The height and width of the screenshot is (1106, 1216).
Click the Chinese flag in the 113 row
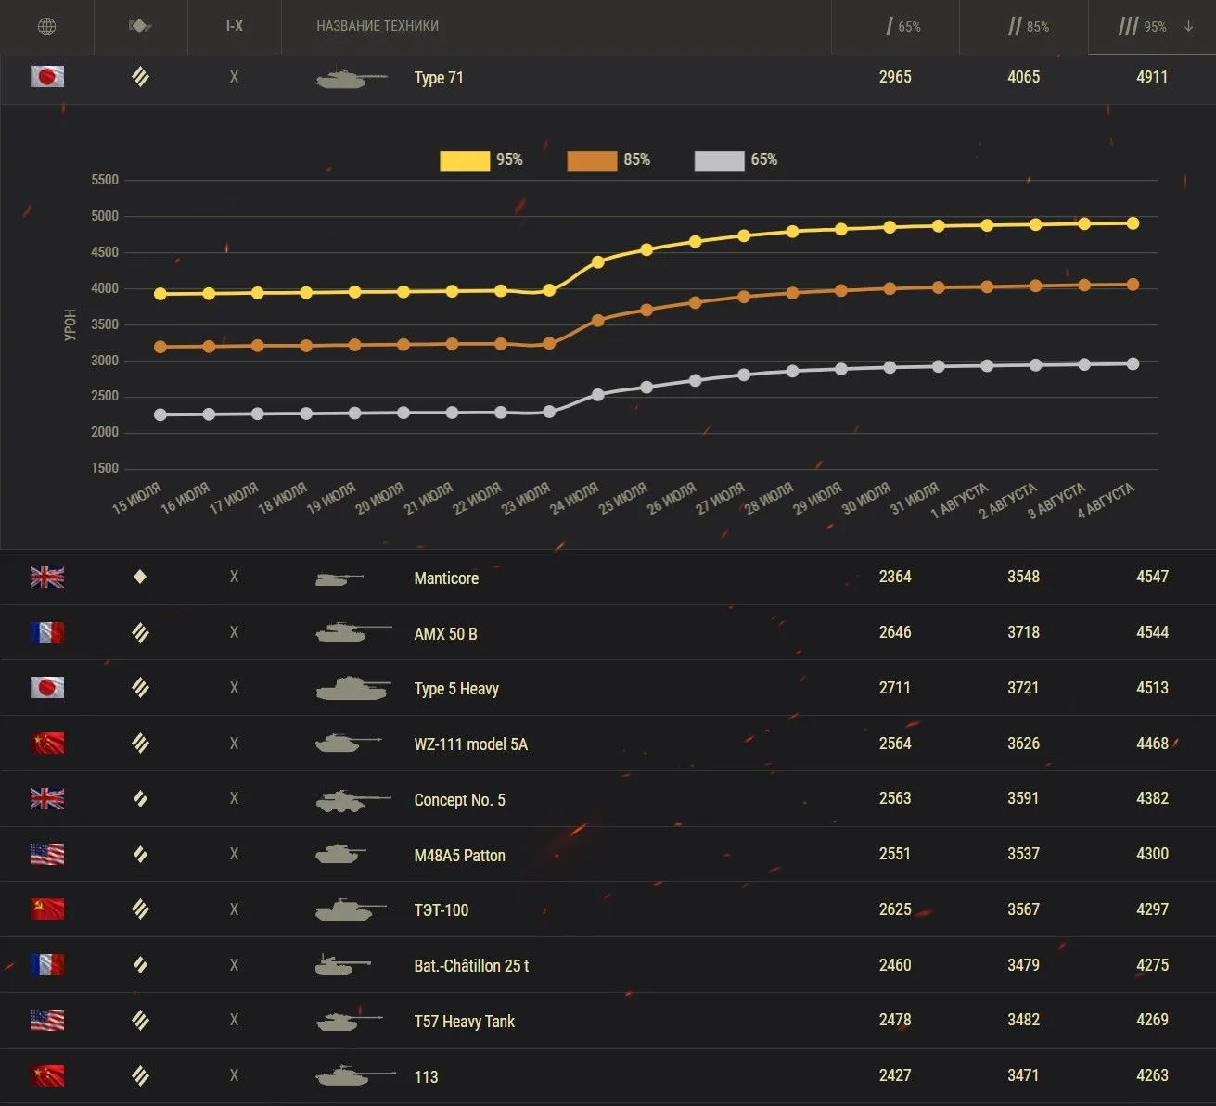pyautogui.click(x=47, y=1075)
